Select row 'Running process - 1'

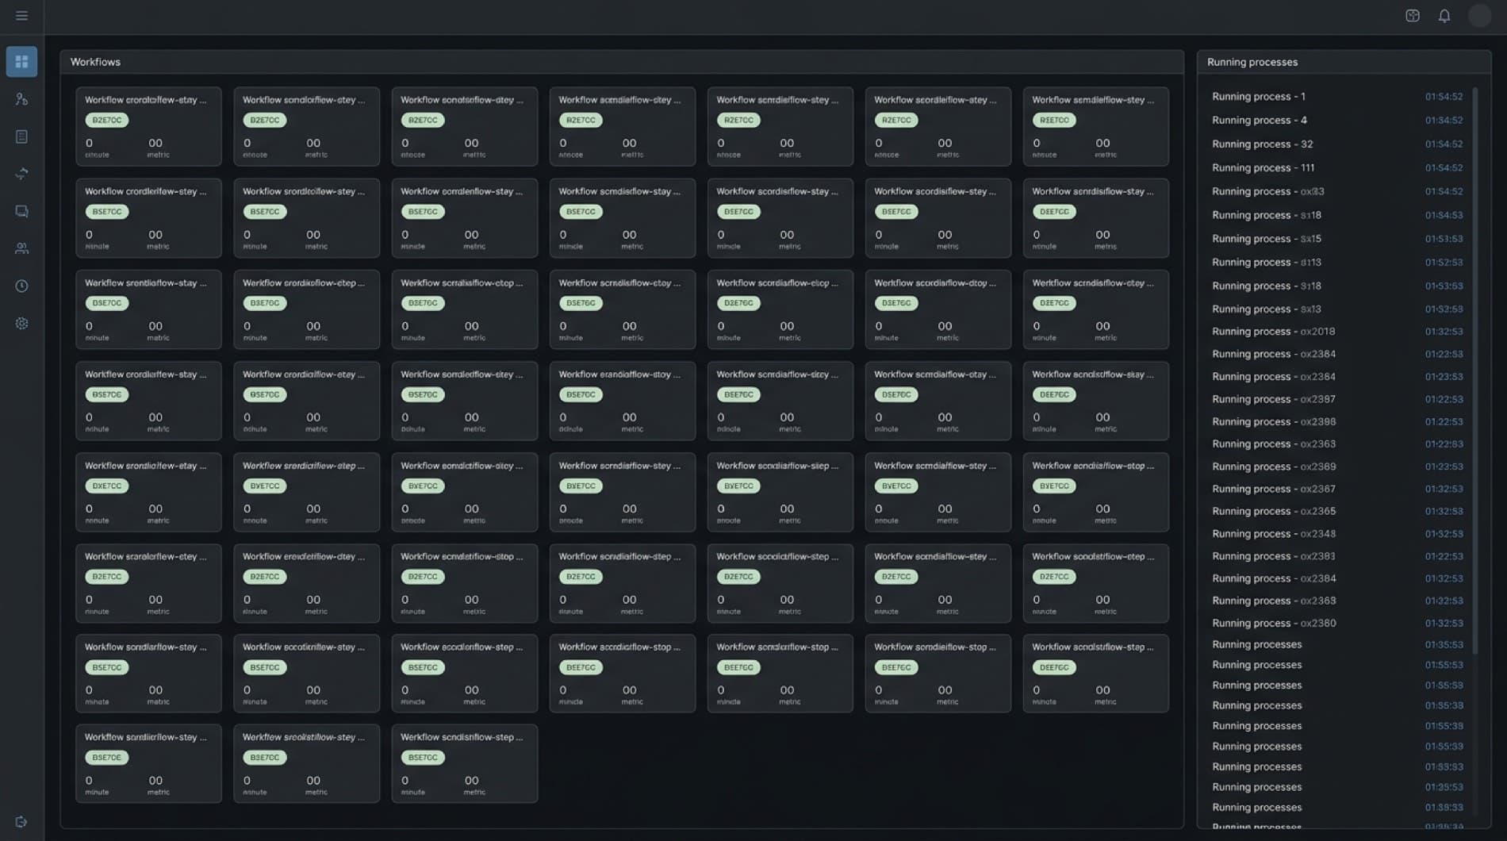click(1337, 97)
